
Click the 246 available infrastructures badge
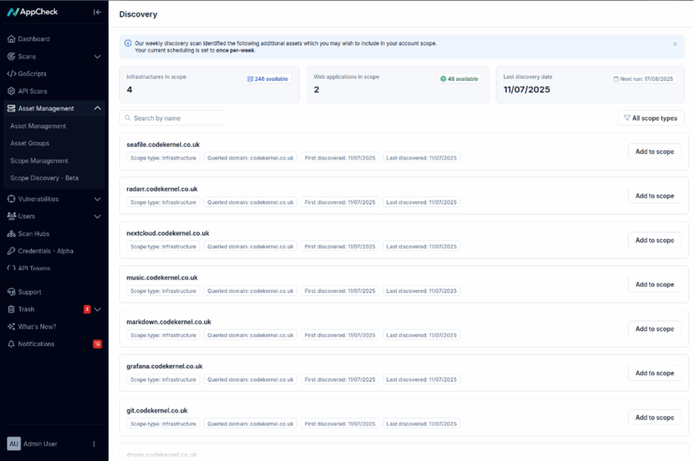268,79
